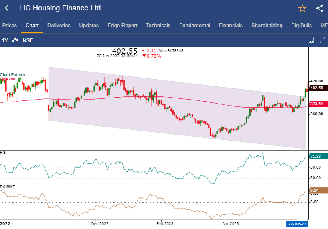
Task: View the Edge Report tab
Action: (122, 26)
